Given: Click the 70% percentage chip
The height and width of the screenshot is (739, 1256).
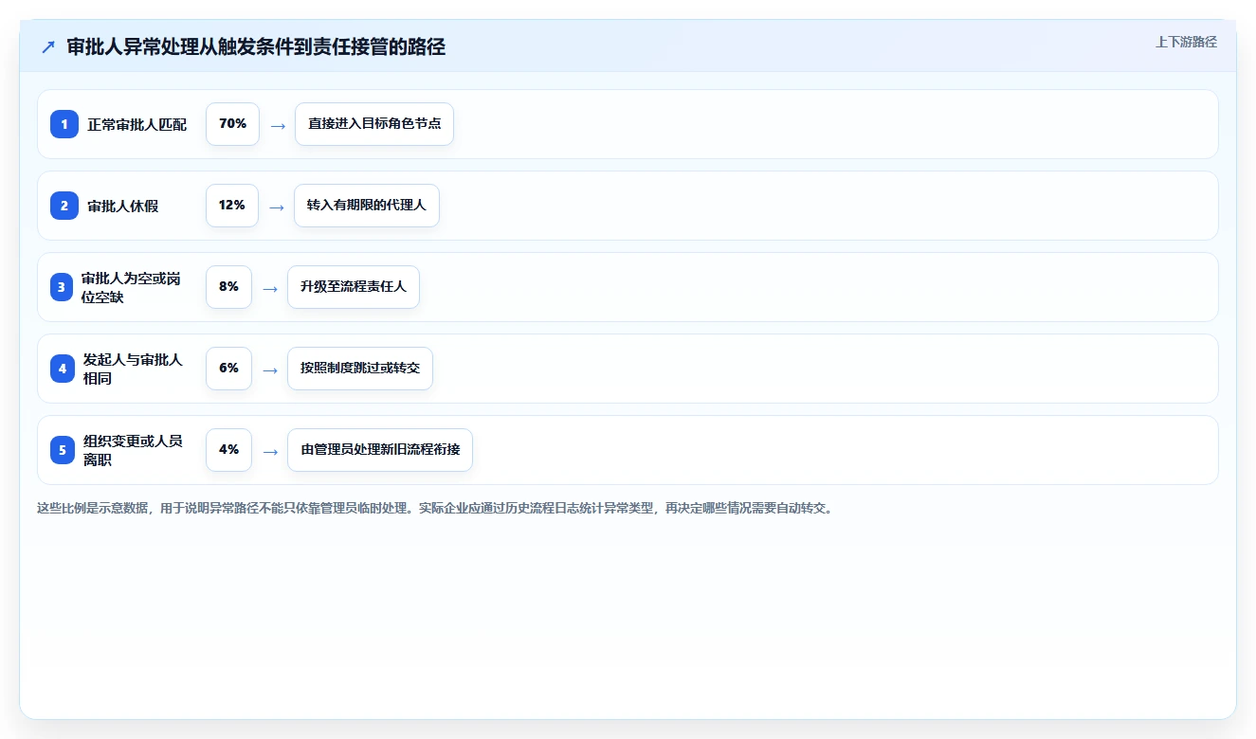Looking at the screenshot, I should [x=232, y=124].
